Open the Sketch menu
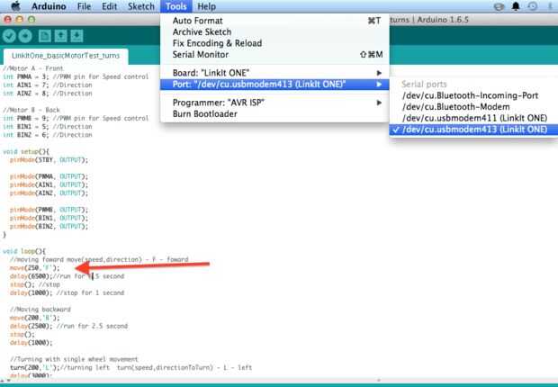The height and width of the screenshot is (387, 558). point(141,6)
